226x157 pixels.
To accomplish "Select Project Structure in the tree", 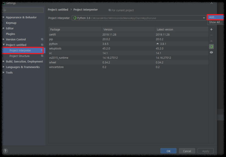I will coord(20,56).
